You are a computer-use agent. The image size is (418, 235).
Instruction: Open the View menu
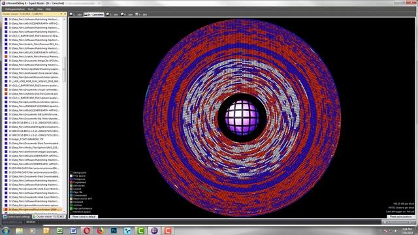(x=39, y=9)
